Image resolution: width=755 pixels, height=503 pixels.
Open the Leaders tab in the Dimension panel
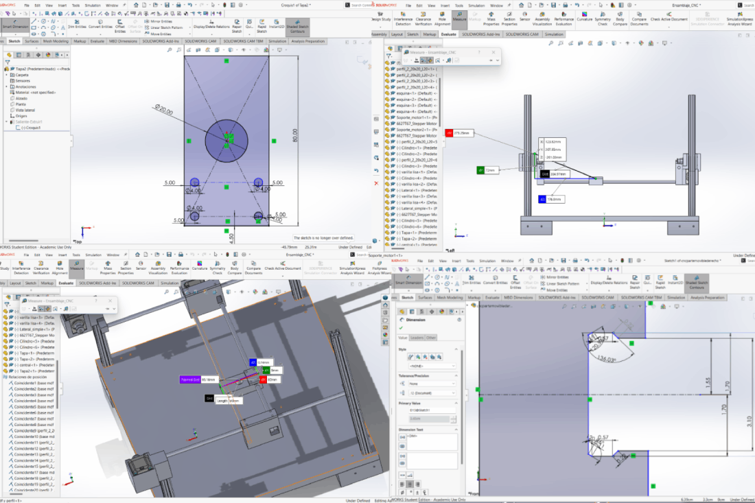click(x=417, y=338)
